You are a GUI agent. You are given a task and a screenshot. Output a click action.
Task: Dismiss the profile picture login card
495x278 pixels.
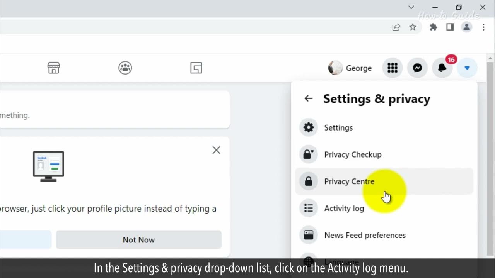point(216,150)
